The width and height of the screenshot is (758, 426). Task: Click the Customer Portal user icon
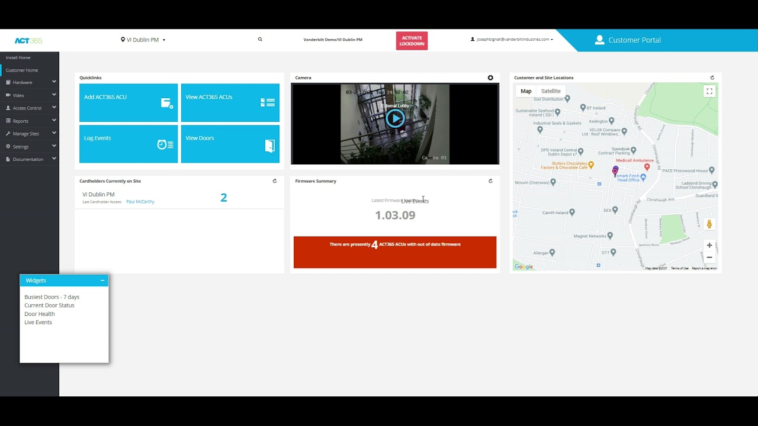point(599,40)
